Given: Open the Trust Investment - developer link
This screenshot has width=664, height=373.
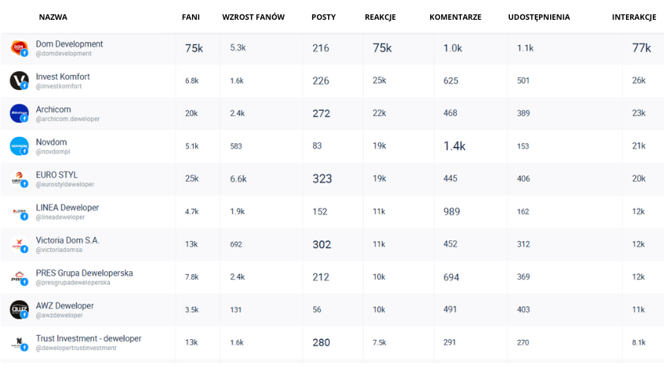Looking at the screenshot, I should pyautogui.click(x=89, y=338).
